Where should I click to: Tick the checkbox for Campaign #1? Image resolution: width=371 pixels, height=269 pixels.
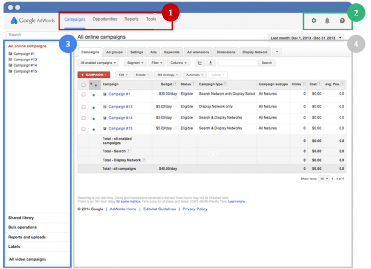click(83, 94)
